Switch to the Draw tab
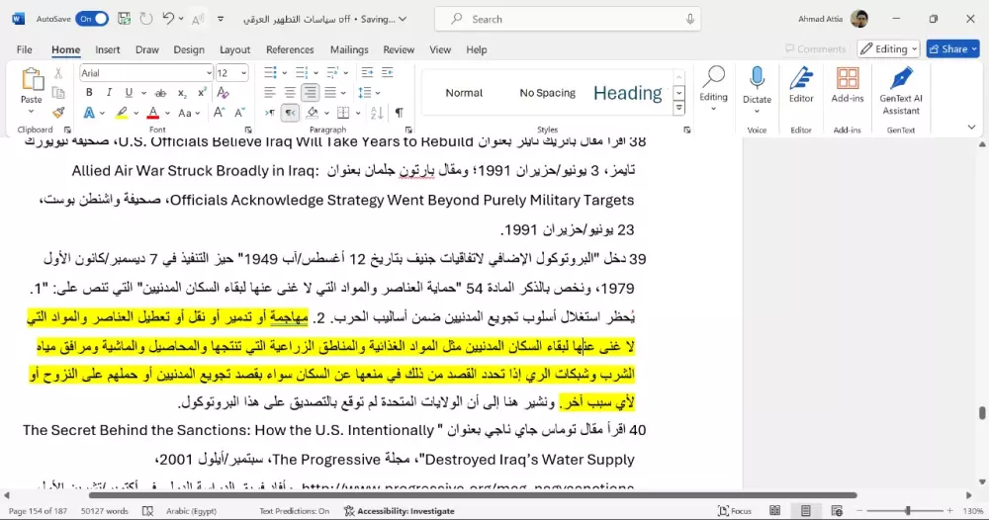 [147, 49]
